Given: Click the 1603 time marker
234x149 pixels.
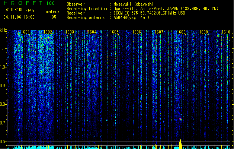Looking at the screenshot, I should click(x=70, y=32).
